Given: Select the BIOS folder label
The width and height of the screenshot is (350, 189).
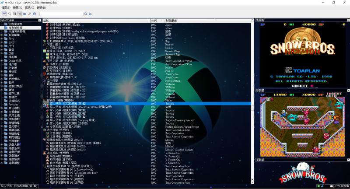Looking at the screenshot, I should 12,42.
